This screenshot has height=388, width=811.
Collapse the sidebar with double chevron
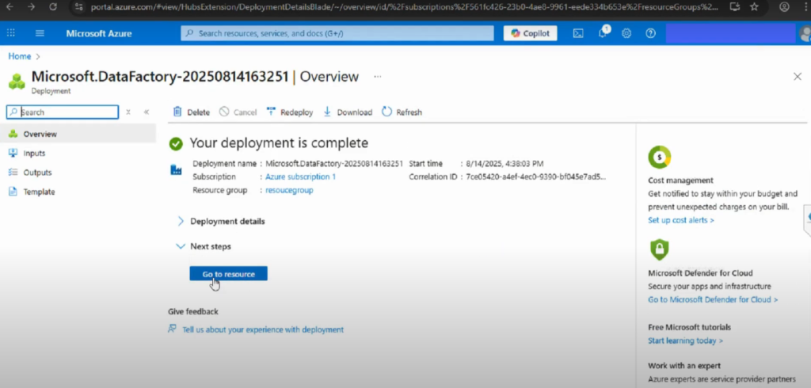click(147, 112)
